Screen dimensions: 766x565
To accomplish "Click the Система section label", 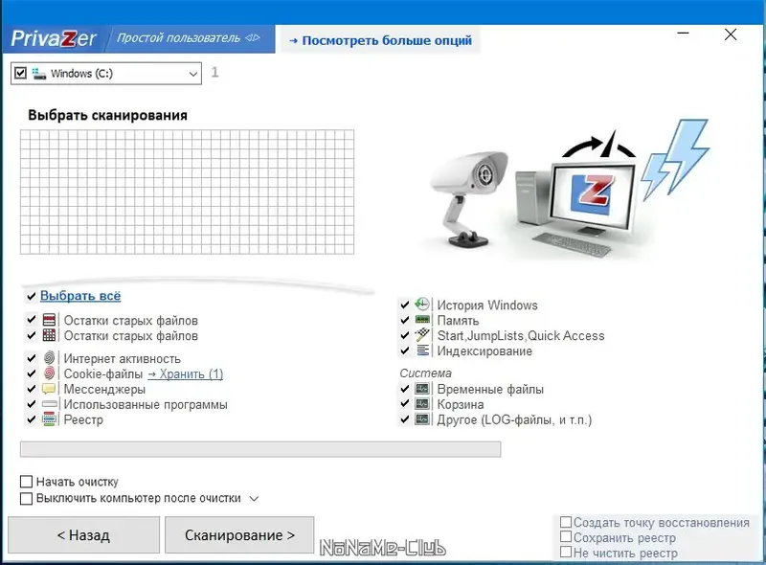I will pyautogui.click(x=425, y=373).
